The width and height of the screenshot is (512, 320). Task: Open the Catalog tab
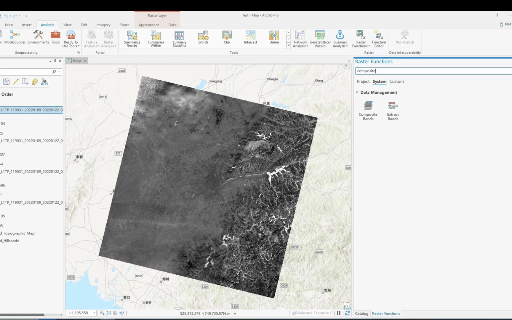coord(362,313)
